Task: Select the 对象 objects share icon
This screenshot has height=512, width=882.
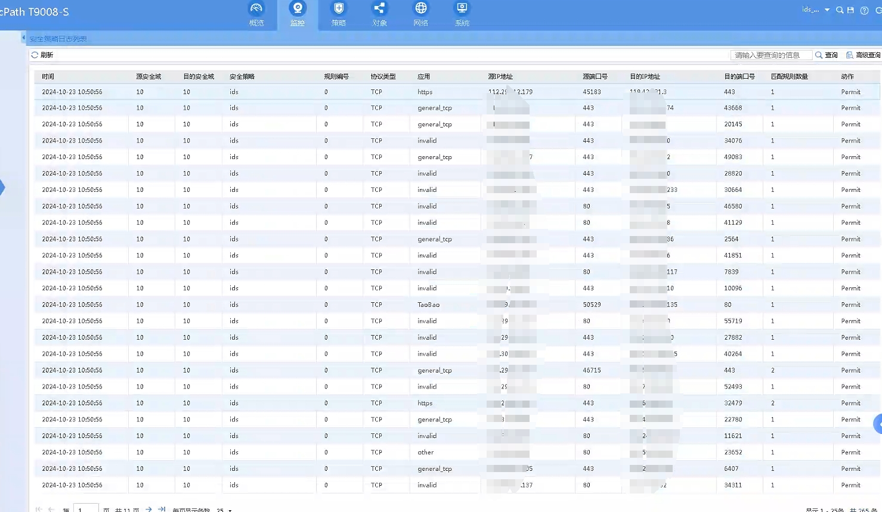Action: tap(379, 14)
